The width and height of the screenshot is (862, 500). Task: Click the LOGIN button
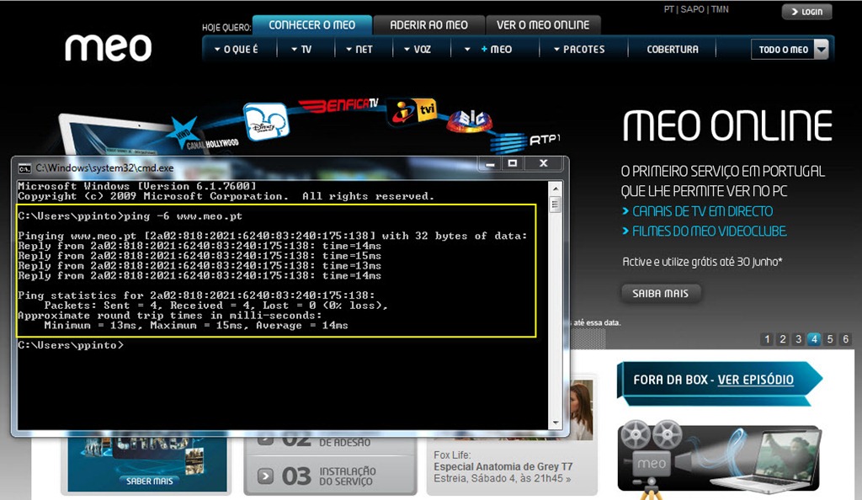click(x=807, y=12)
